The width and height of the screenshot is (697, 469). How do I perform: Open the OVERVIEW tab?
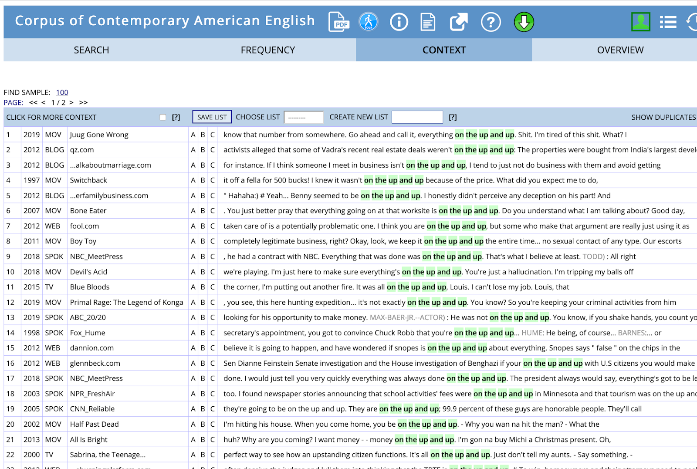(620, 50)
